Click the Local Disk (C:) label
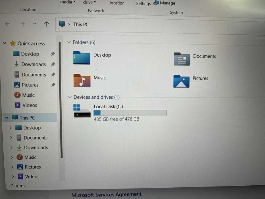The height and width of the screenshot is (199, 265). [108, 106]
